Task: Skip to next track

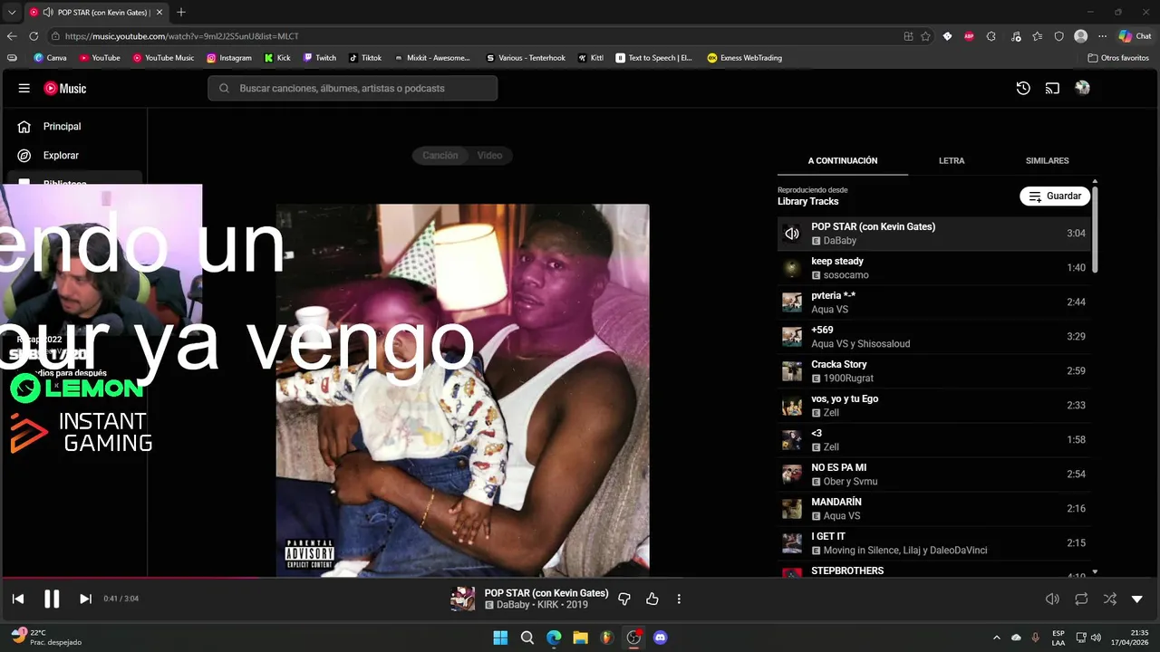Action: [x=85, y=599]
